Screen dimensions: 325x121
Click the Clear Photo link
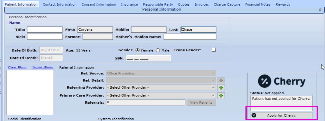[17, 67]
